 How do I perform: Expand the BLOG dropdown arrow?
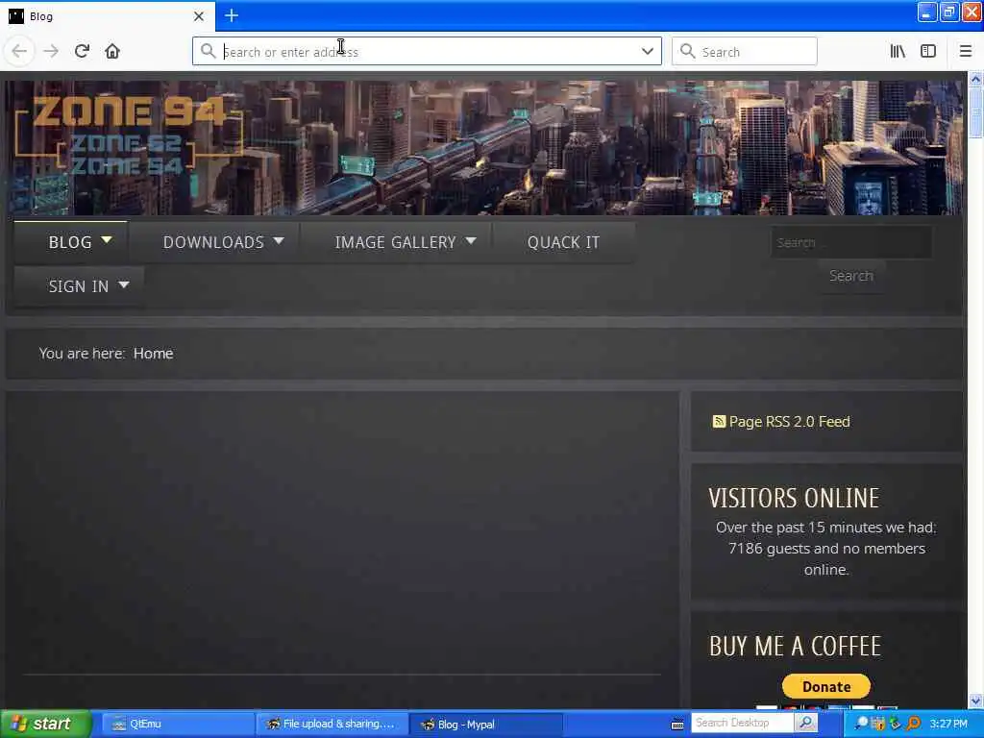click(x=107, y=240)
